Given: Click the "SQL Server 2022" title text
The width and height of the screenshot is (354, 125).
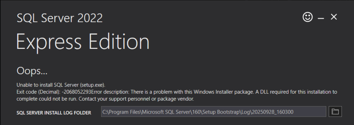Looking at the screenshot, I should (60, 19).
